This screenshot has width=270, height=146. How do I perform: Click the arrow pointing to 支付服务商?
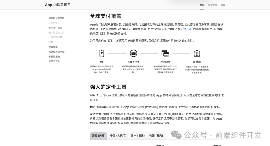149,53
